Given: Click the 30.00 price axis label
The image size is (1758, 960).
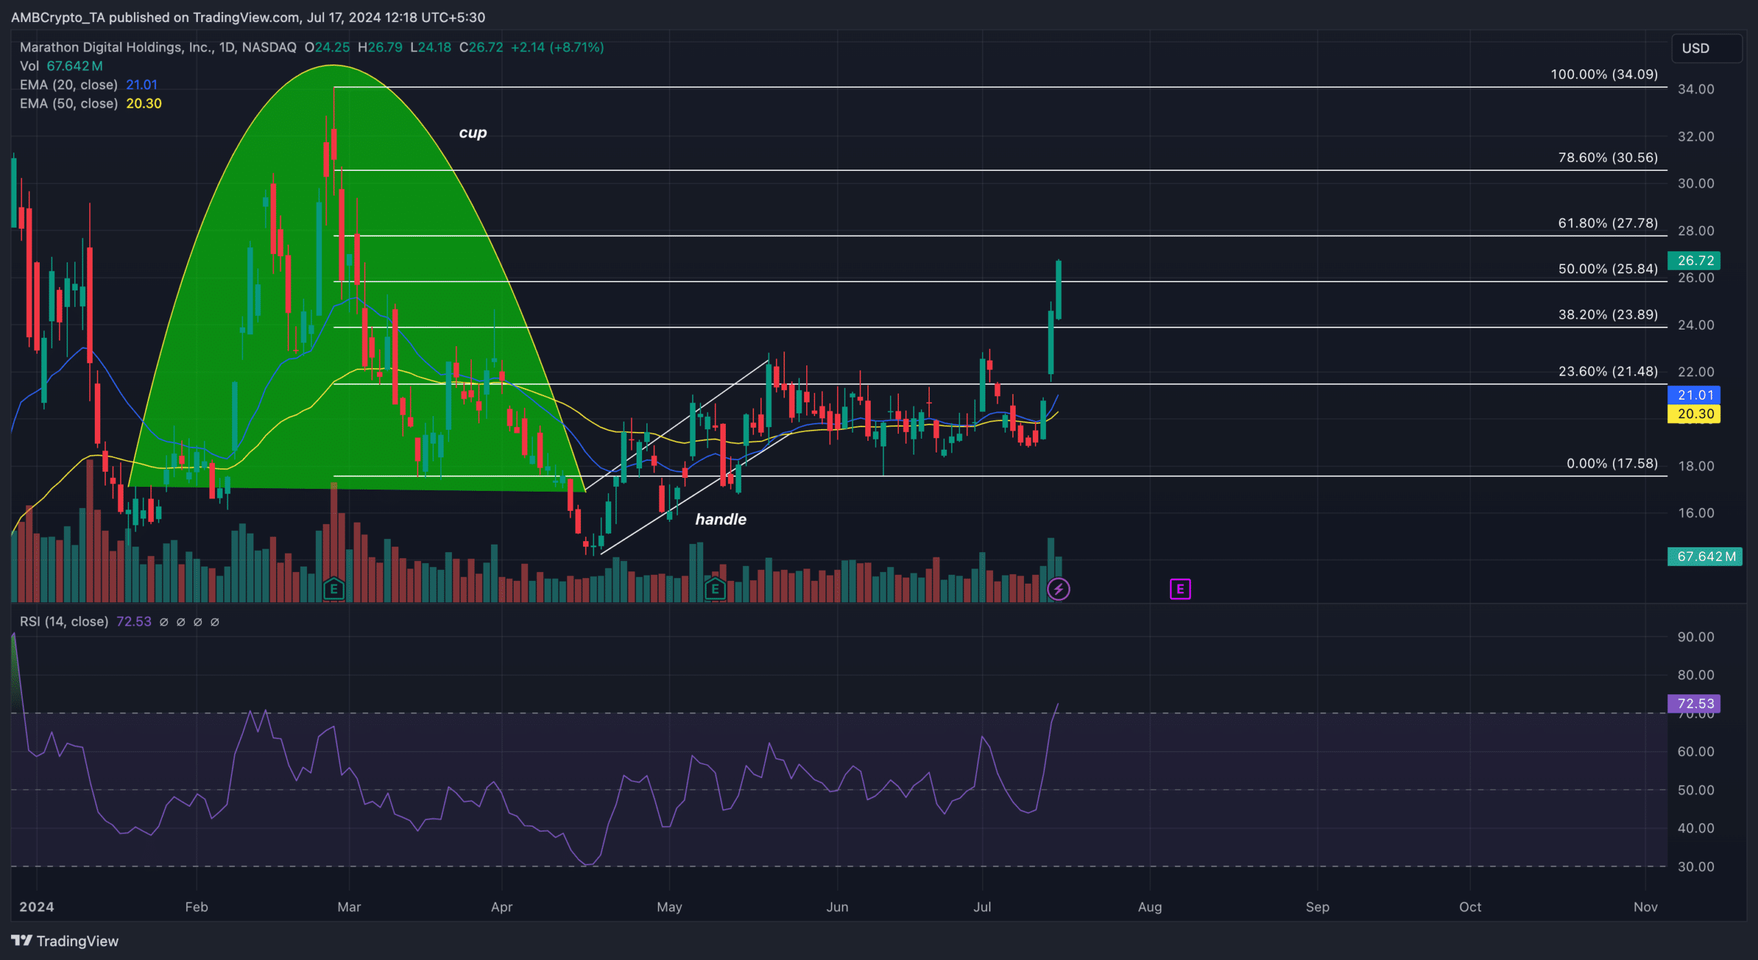Looking at the screenshot, I should [1696, 183].
